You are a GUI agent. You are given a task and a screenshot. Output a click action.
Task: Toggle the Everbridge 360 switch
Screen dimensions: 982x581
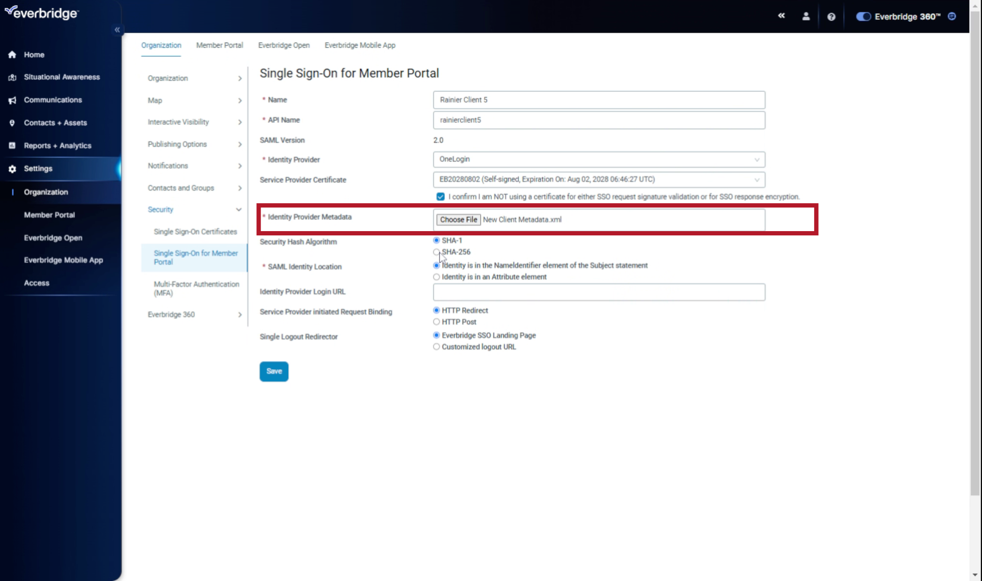[x=863, y=16]
